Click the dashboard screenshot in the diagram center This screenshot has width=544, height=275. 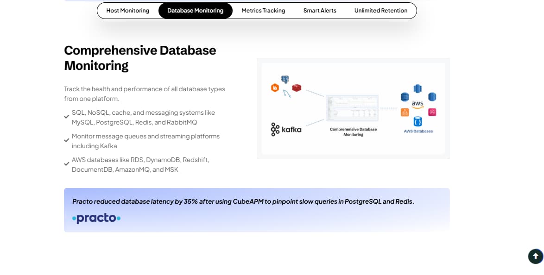pyautogui.click(x=353, y=107)
